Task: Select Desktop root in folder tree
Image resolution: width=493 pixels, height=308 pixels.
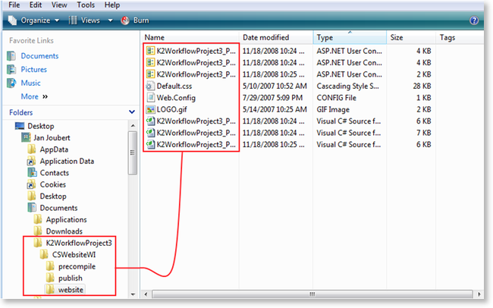Action: tap(40, 126)
